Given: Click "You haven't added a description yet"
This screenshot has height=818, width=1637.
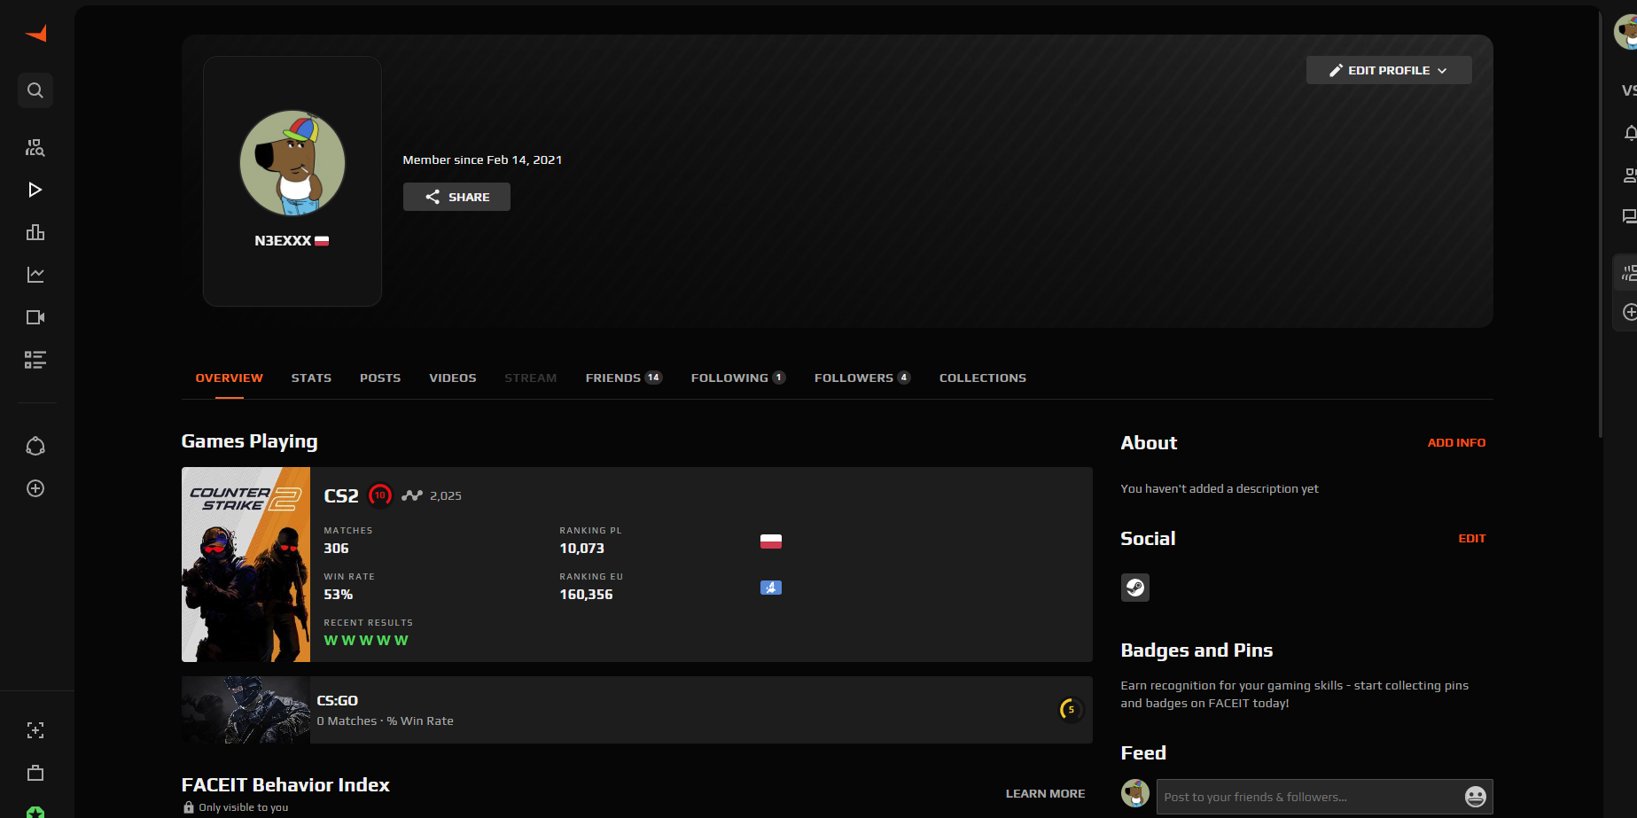Looking at the screenshot, I should tap(1220, 488).
